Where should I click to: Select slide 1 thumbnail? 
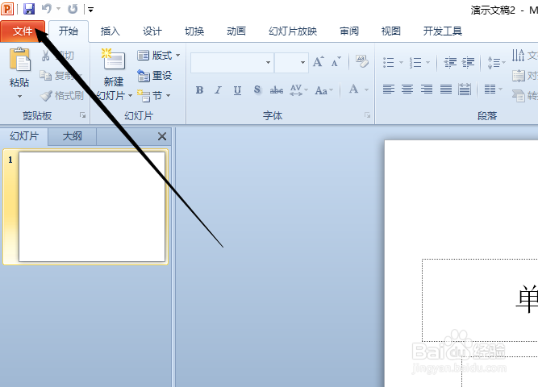[92, 206]
